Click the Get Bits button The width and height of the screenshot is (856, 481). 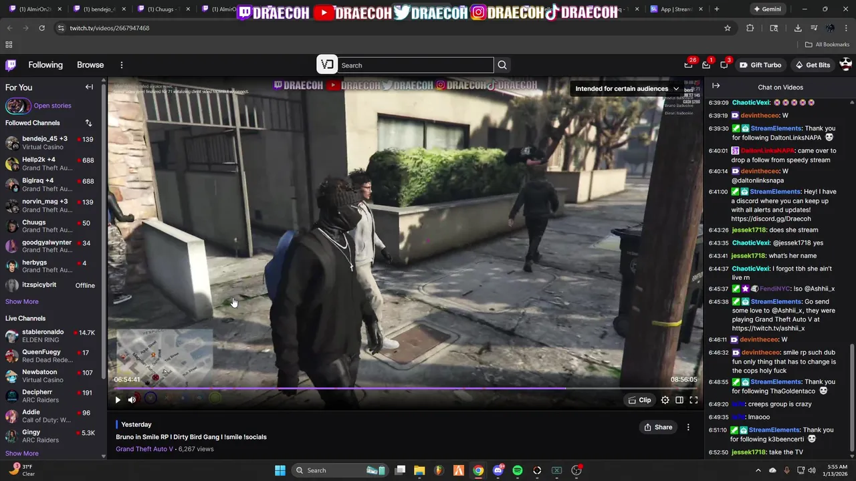point(813,65)
